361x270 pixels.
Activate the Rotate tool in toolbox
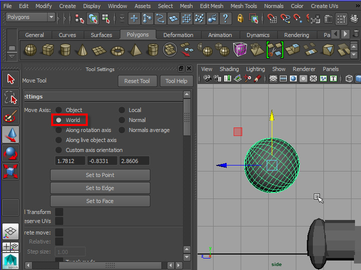pos(11,153)
